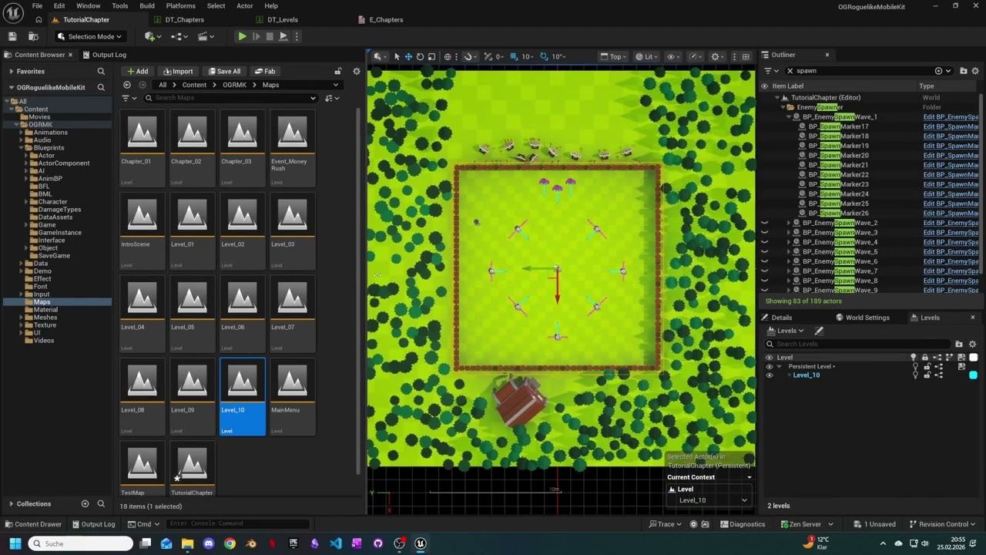Activate the Translate (move) gizmo tool
986x555 pixels.
pyautogui.click(x=408, y=56)
